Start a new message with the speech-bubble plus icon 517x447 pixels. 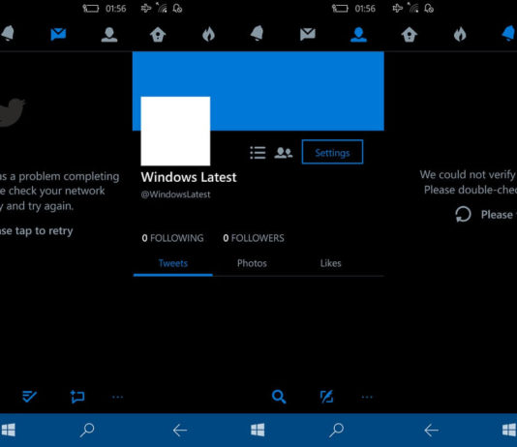[77, 397]
